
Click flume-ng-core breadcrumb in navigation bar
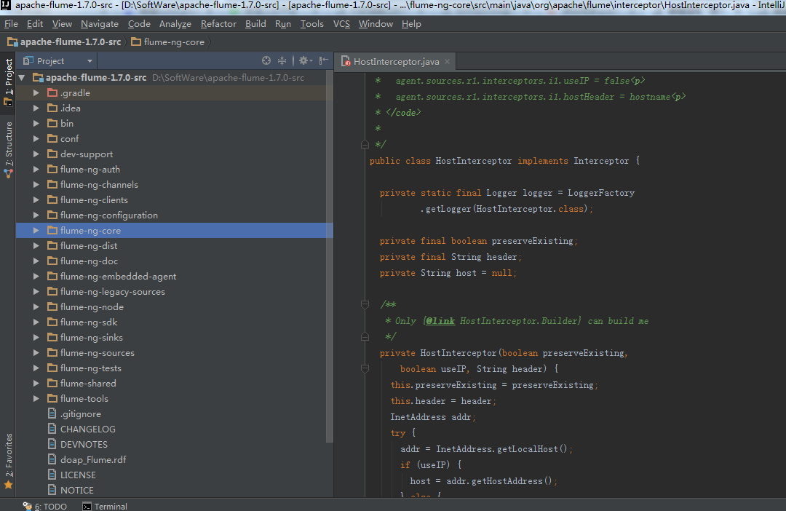168,42
